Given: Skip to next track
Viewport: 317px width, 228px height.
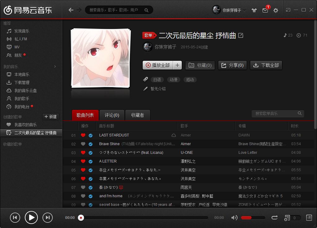Looking at the screenshot, I should point(47,217).
